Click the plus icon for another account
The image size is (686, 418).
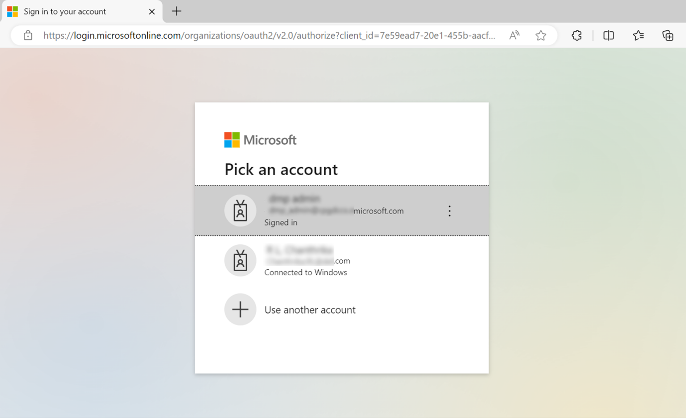pyautogui.click(x=240, y=310)
